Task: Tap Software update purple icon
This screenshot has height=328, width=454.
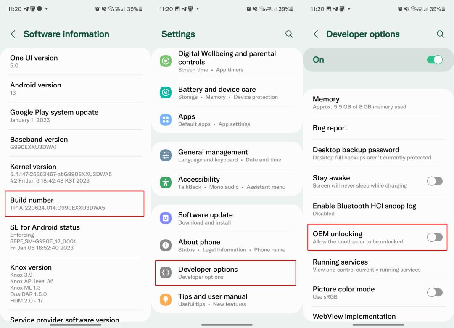Action: [x=166, y=218]
